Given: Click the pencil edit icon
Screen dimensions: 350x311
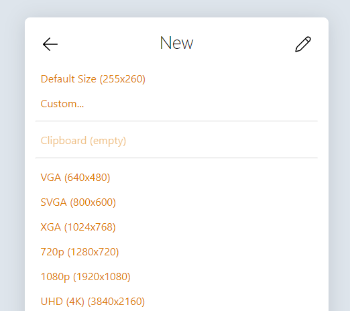Looking at the screenshot, I should coord(303,44).
